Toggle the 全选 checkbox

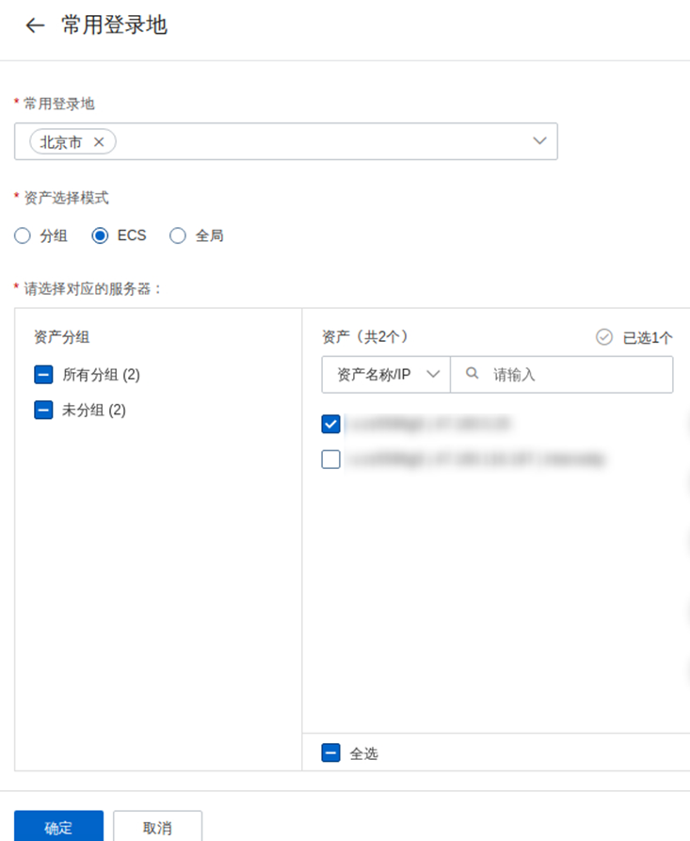pyautogui.click(x=330, y=753)
